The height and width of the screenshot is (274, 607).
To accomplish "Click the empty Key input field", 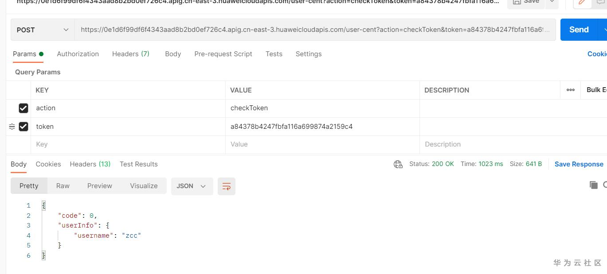I will (x=129, y=144).
